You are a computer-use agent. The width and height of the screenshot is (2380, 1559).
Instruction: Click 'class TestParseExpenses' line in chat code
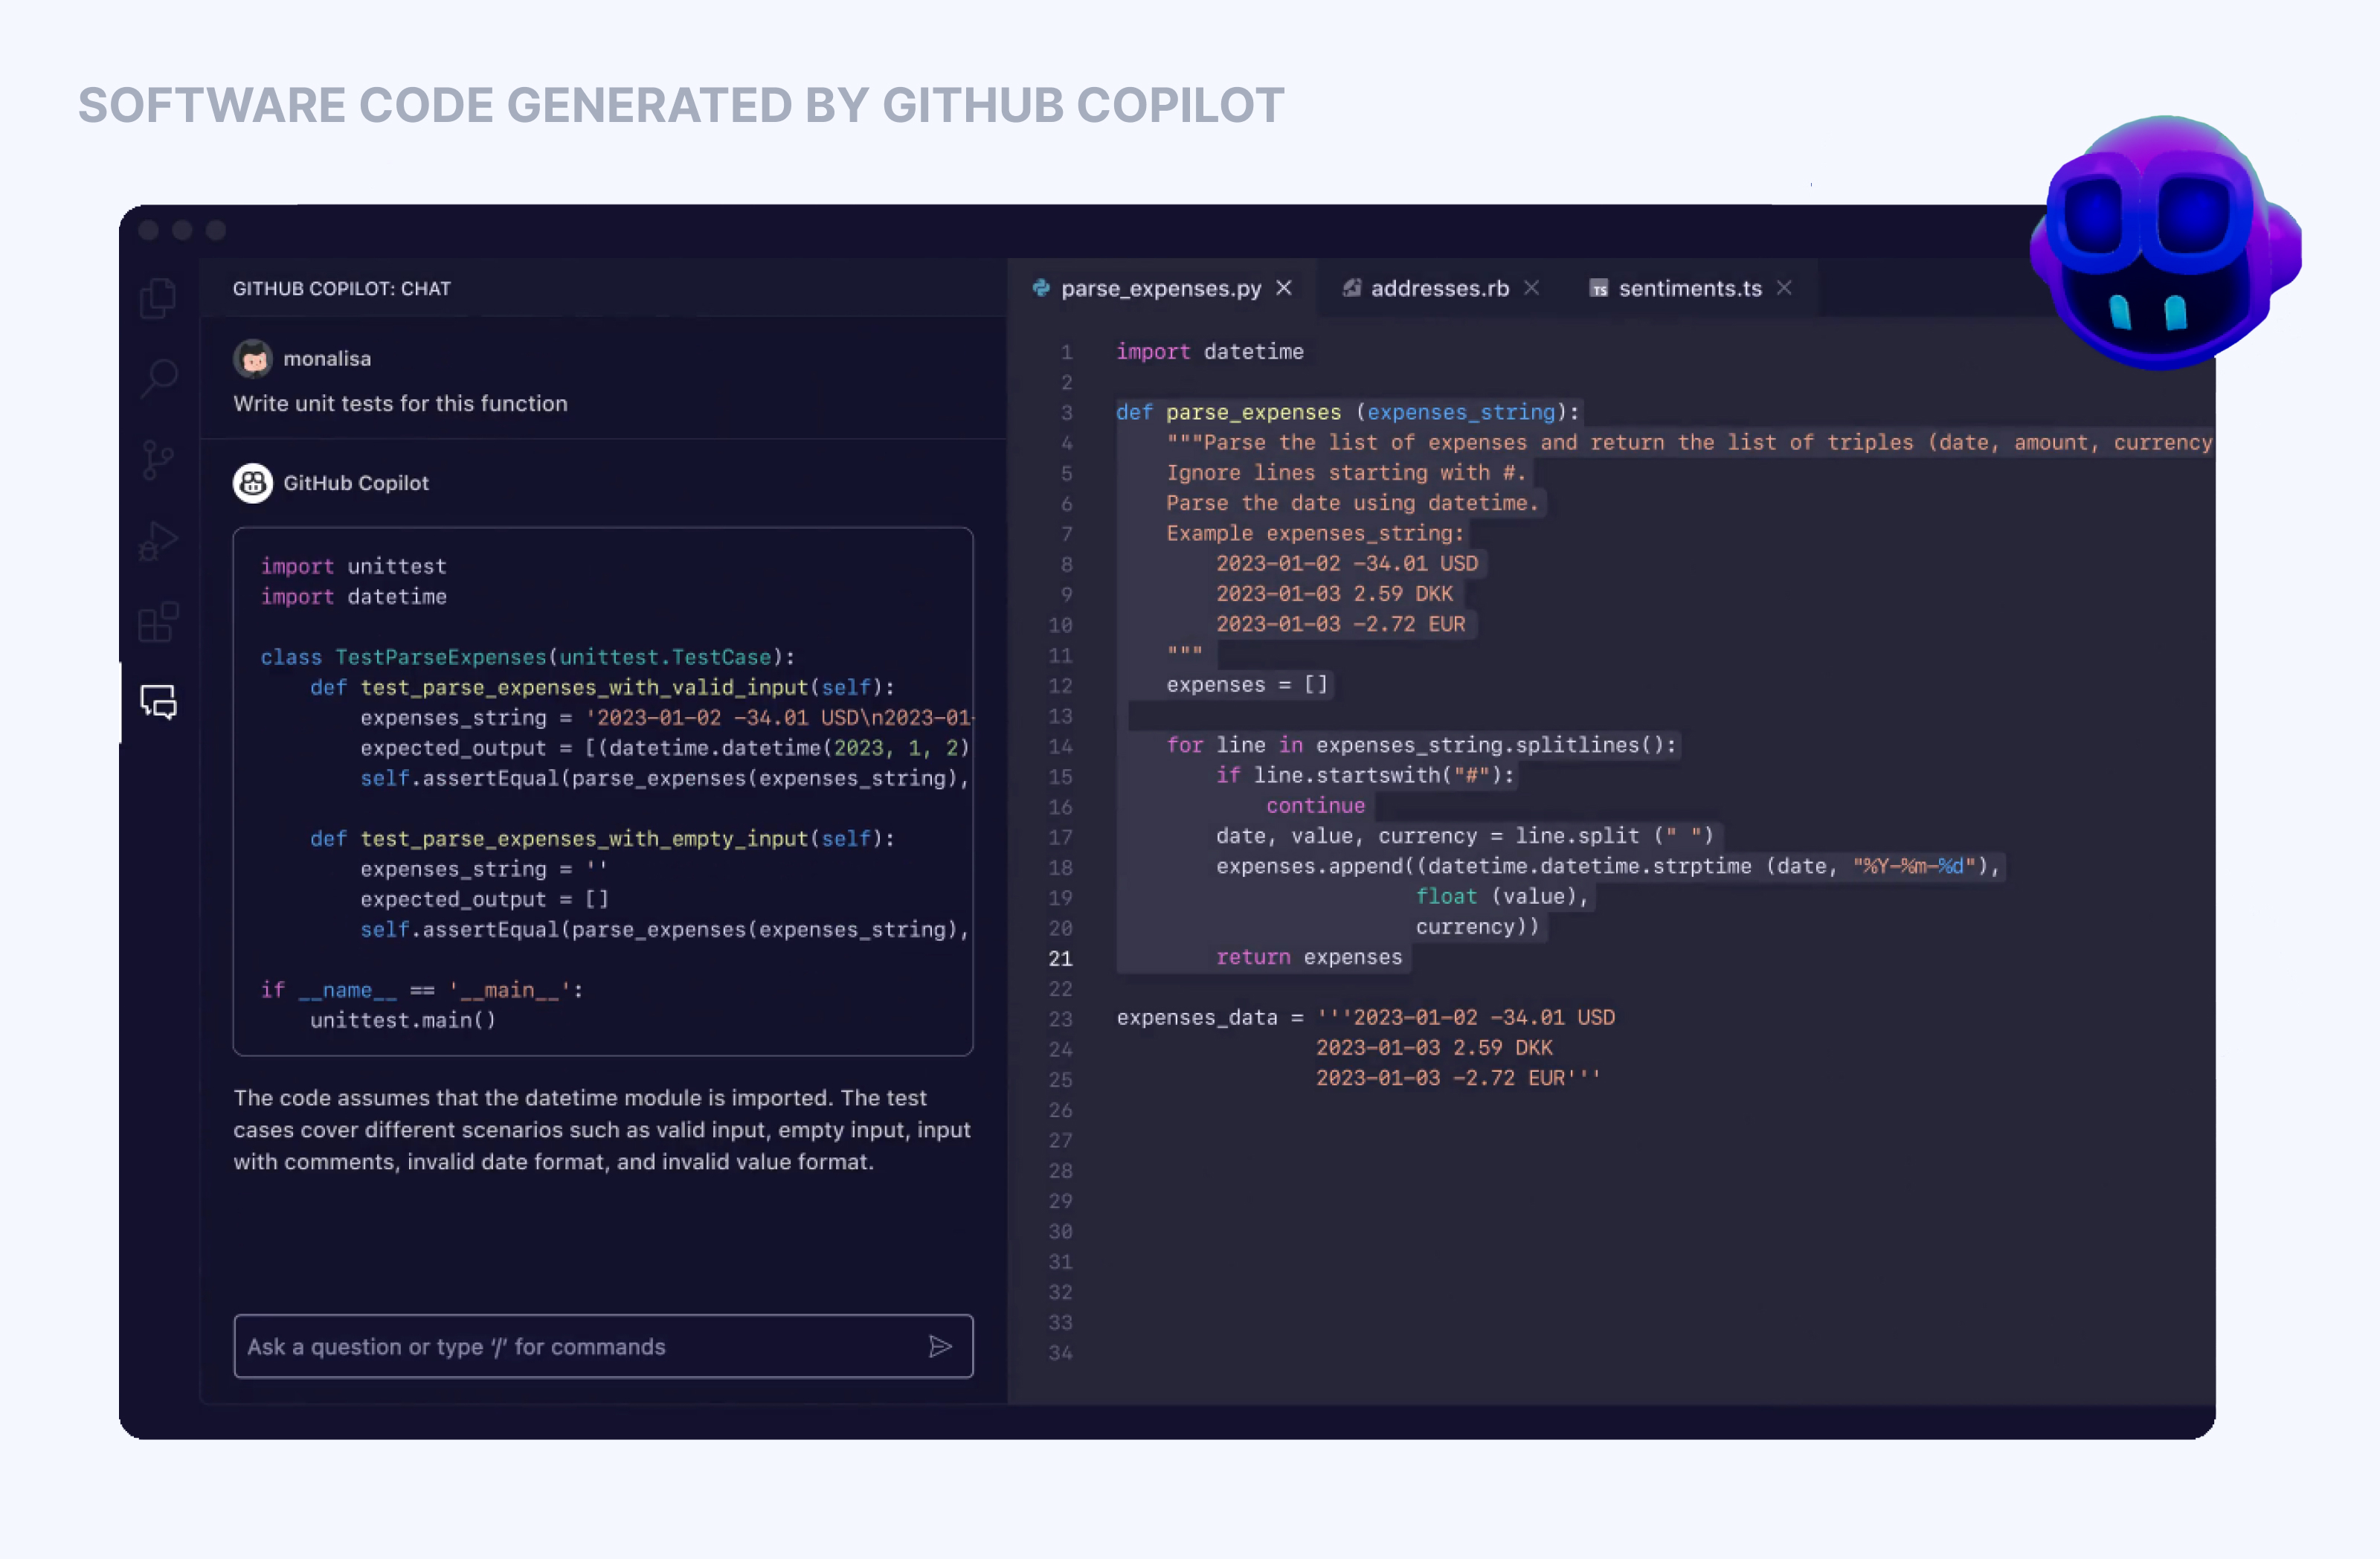pos(527,657)
